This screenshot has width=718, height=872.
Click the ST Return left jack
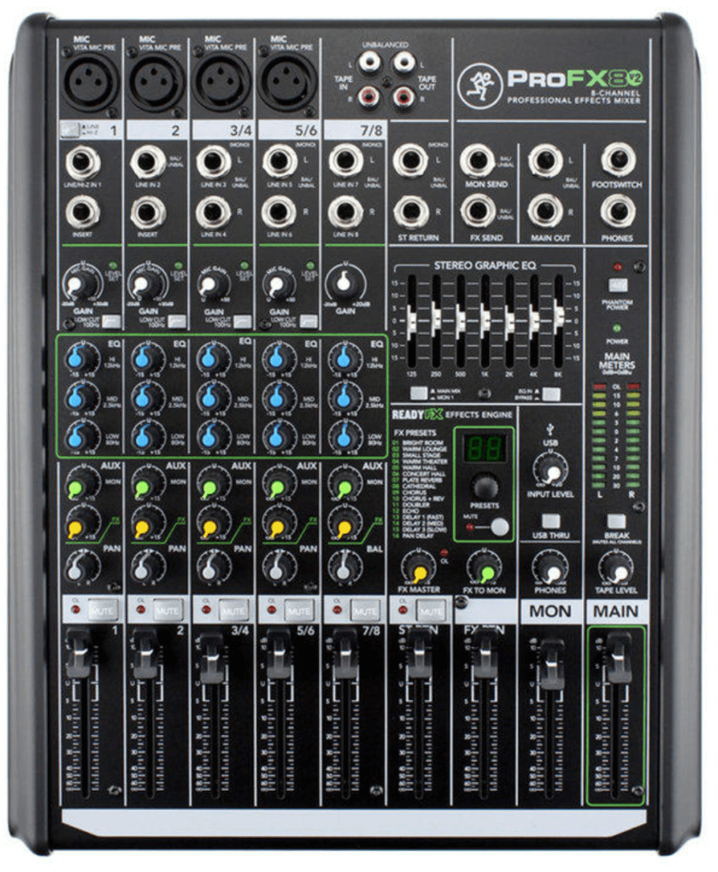tap(410, 160)
